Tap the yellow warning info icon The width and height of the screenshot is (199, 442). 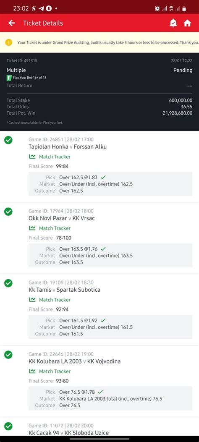tap(9, 42)
